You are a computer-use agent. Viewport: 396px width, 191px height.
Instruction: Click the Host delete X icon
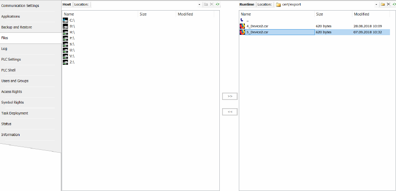coord(211,4)
